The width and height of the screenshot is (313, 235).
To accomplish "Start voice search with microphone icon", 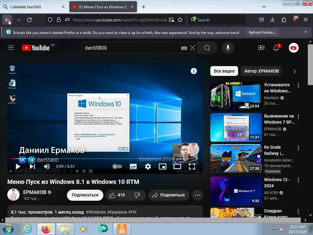I will 228,48.
